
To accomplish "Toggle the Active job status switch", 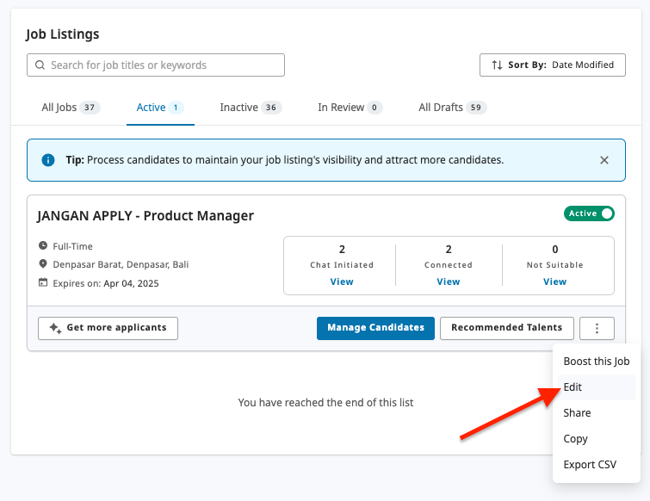I will (590, 213).
